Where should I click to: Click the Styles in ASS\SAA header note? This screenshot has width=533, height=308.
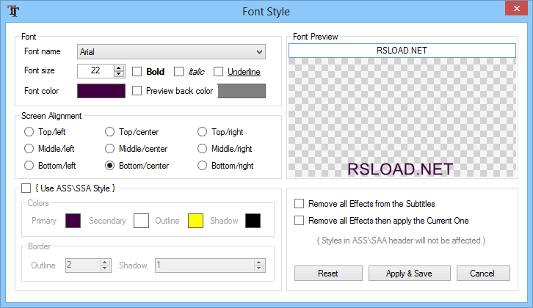pos(401,241)
